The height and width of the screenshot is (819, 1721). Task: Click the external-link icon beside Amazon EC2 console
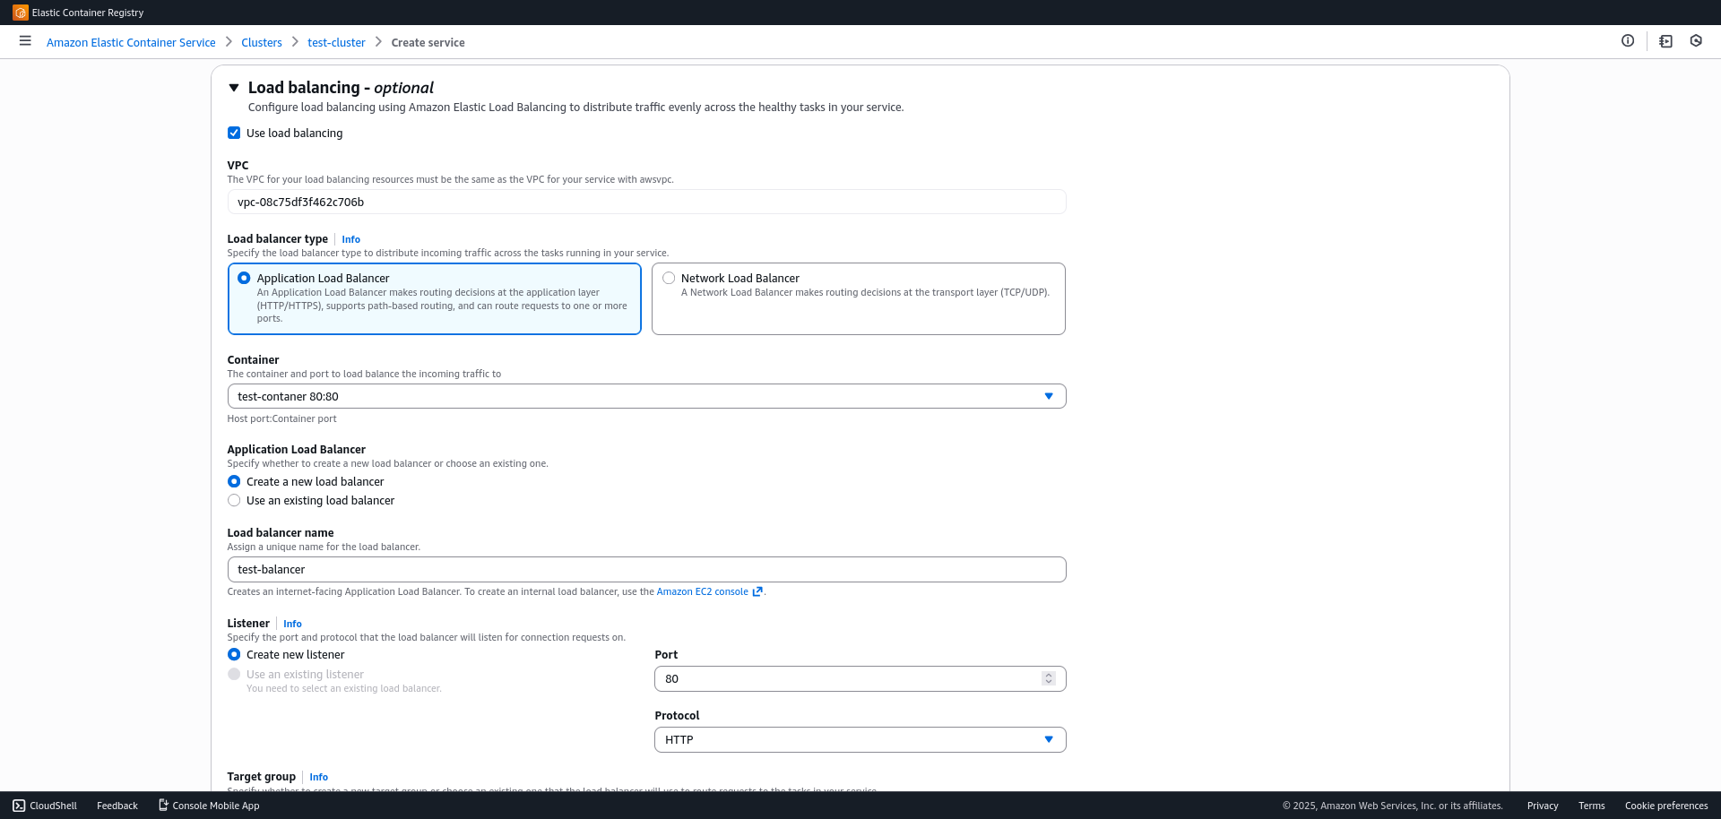pos(757,591)
